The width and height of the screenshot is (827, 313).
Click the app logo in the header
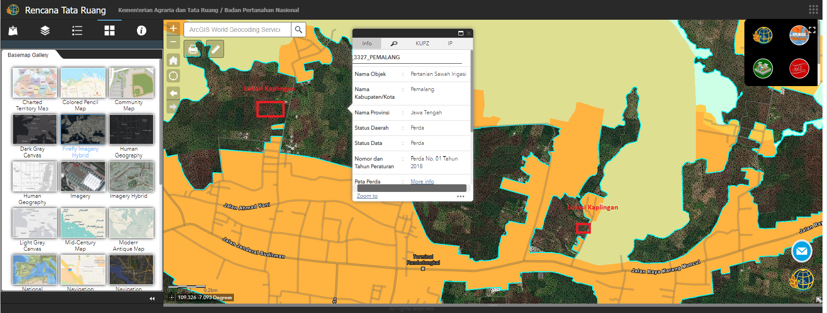pyautogui.click(x=13, y=9)
